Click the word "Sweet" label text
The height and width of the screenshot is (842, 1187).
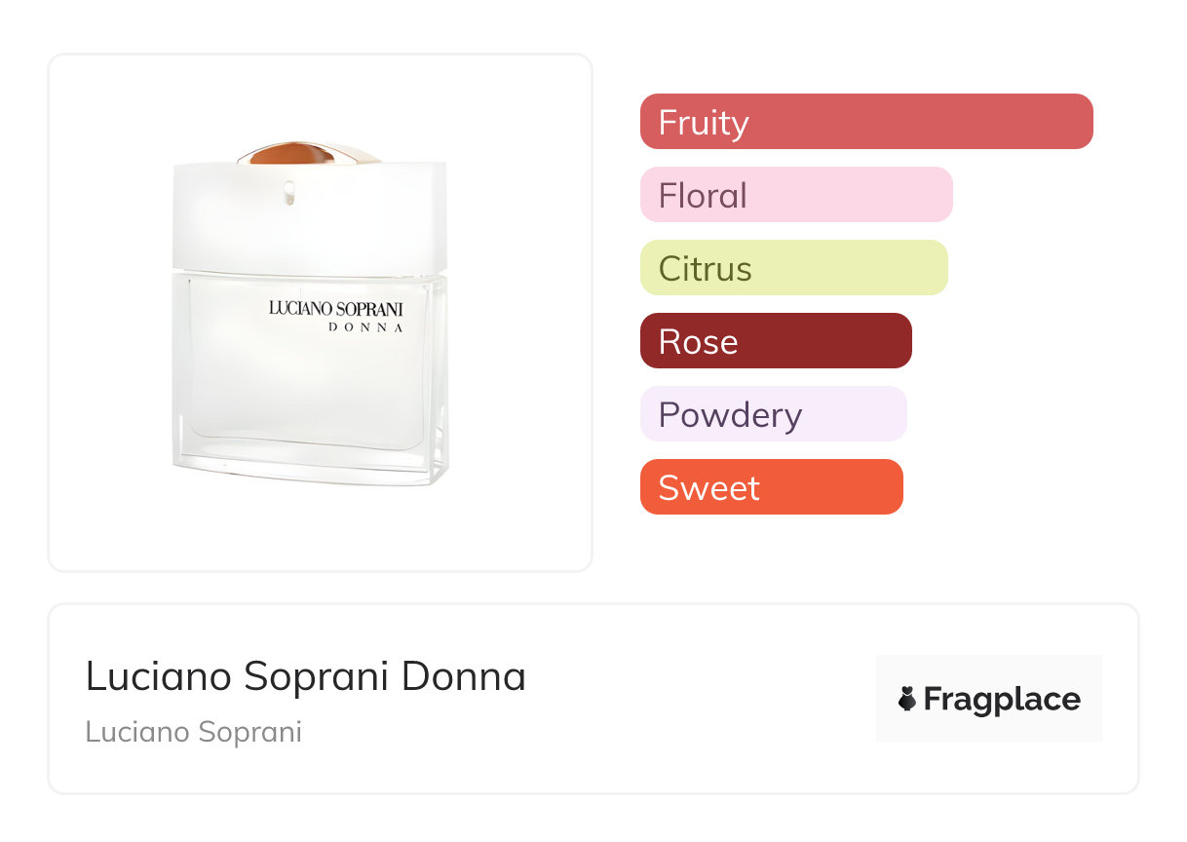pos(708,487)
